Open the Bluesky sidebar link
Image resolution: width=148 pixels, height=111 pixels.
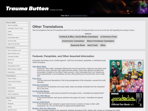click(x=17, y=35)
